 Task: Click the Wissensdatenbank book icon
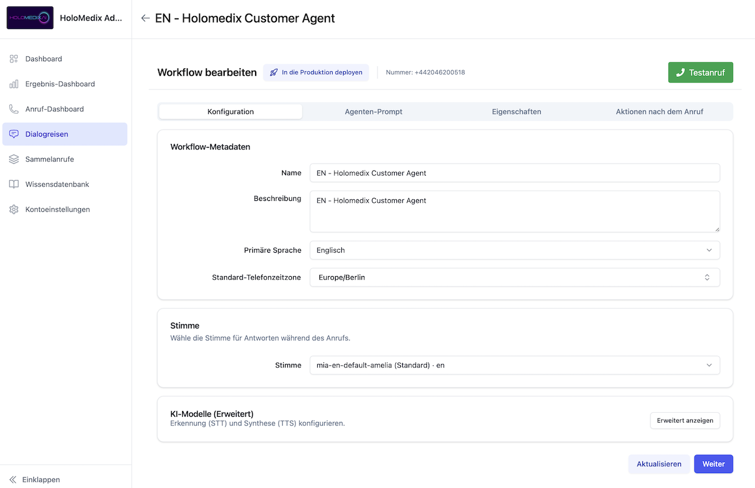tap(14, 185)
